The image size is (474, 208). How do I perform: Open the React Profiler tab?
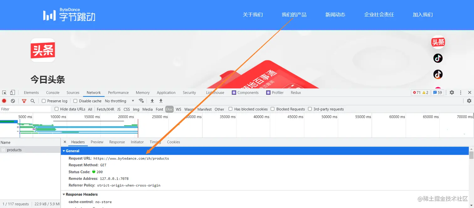pos(275,92)
